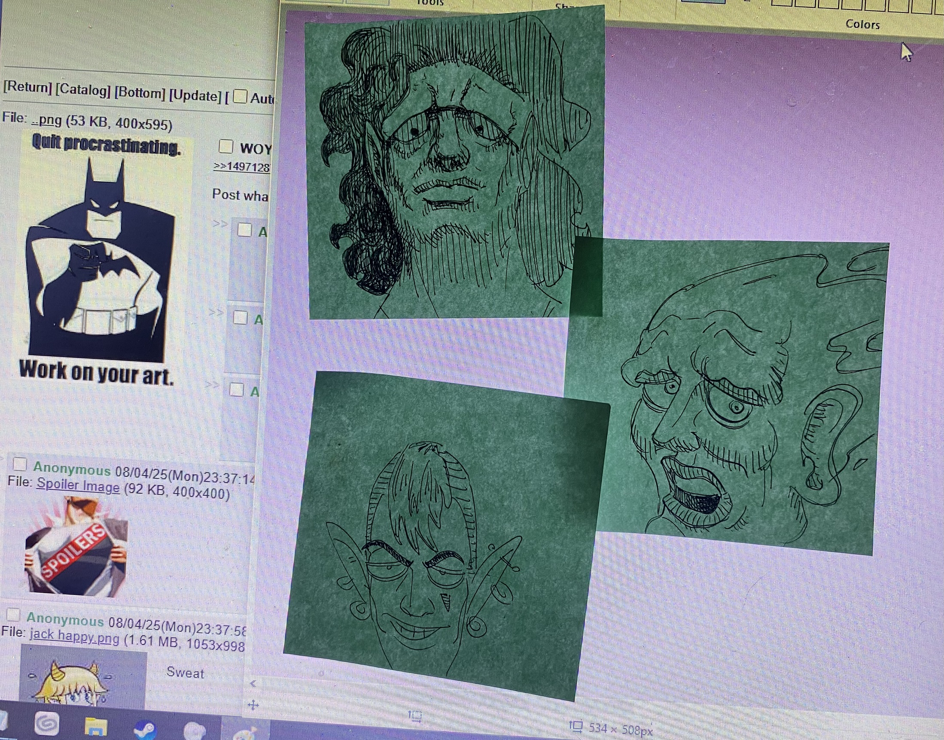The image size is (944, 740).
Task: Click the Sweat post text
Action: pyautogui.click(x=185, y=673)
